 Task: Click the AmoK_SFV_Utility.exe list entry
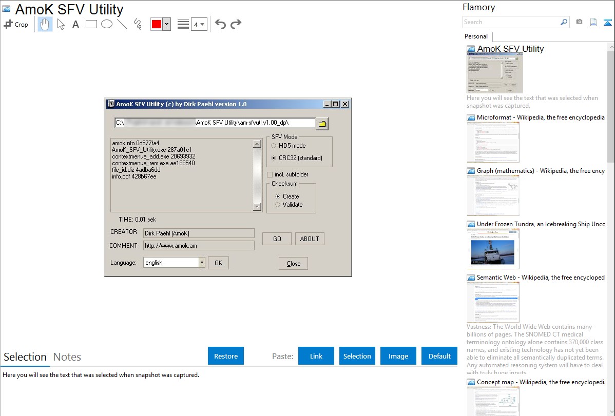(152, 150)
